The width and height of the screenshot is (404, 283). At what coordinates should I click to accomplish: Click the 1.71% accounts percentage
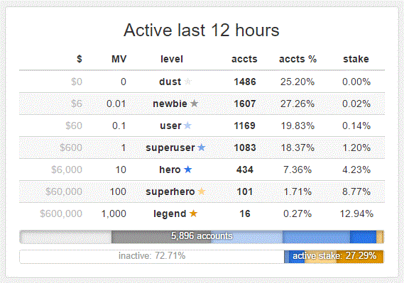(x=297, y=192)
